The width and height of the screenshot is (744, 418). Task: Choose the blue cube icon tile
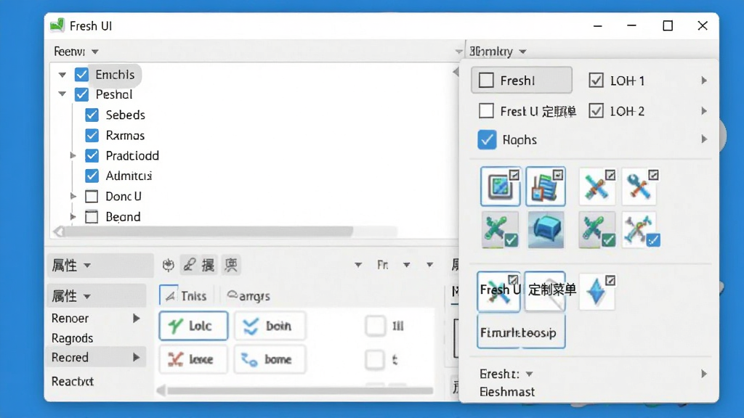click(546, 230)
